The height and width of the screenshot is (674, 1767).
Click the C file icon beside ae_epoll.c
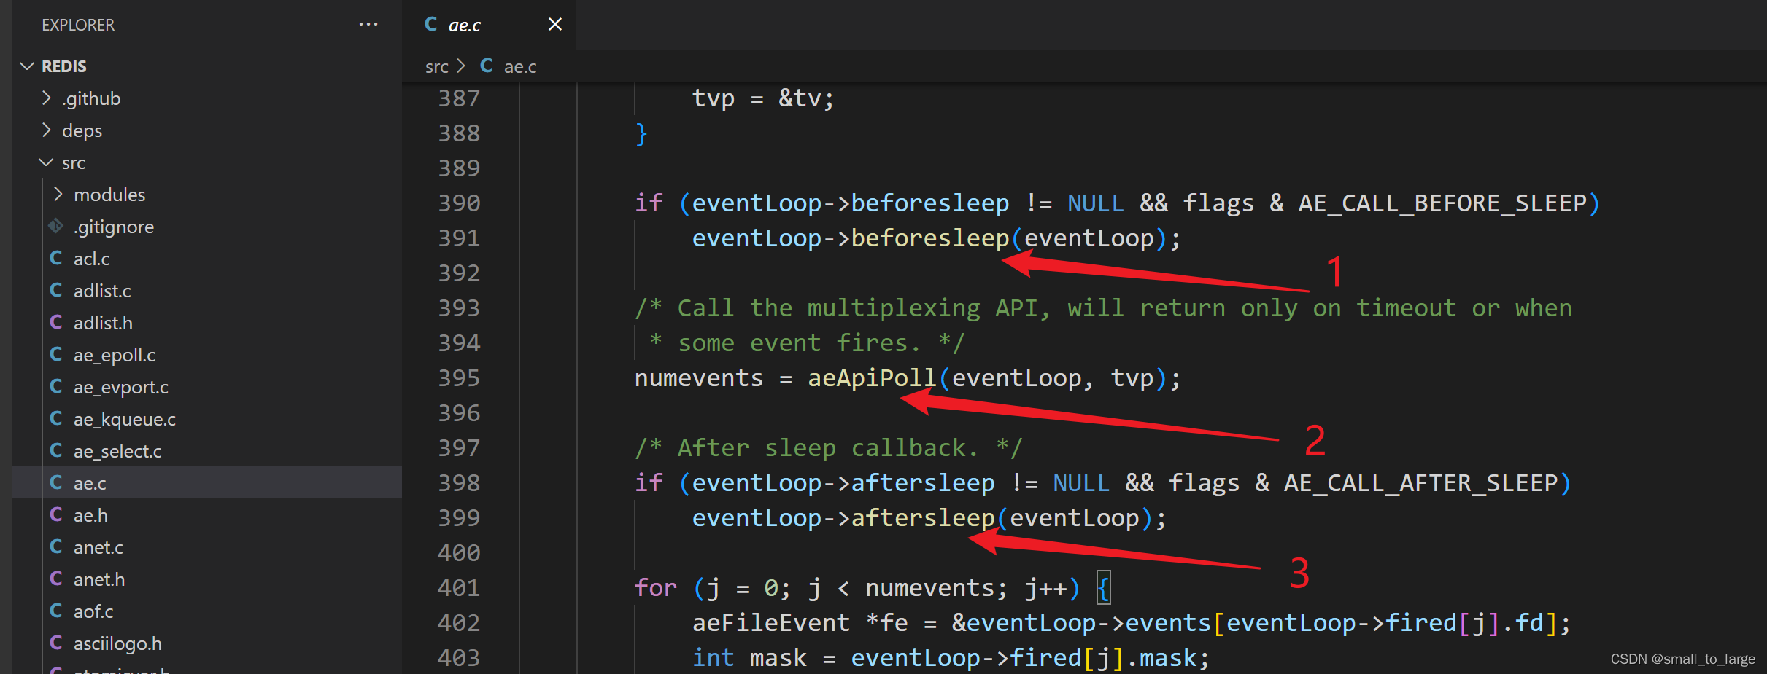coord(56,354)
